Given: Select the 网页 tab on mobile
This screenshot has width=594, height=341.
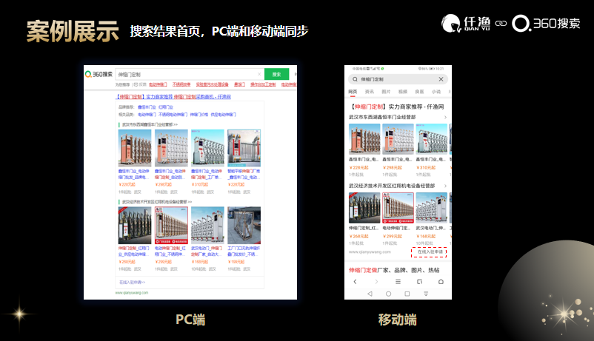Looking at the screenshot, I should point(353,92).
